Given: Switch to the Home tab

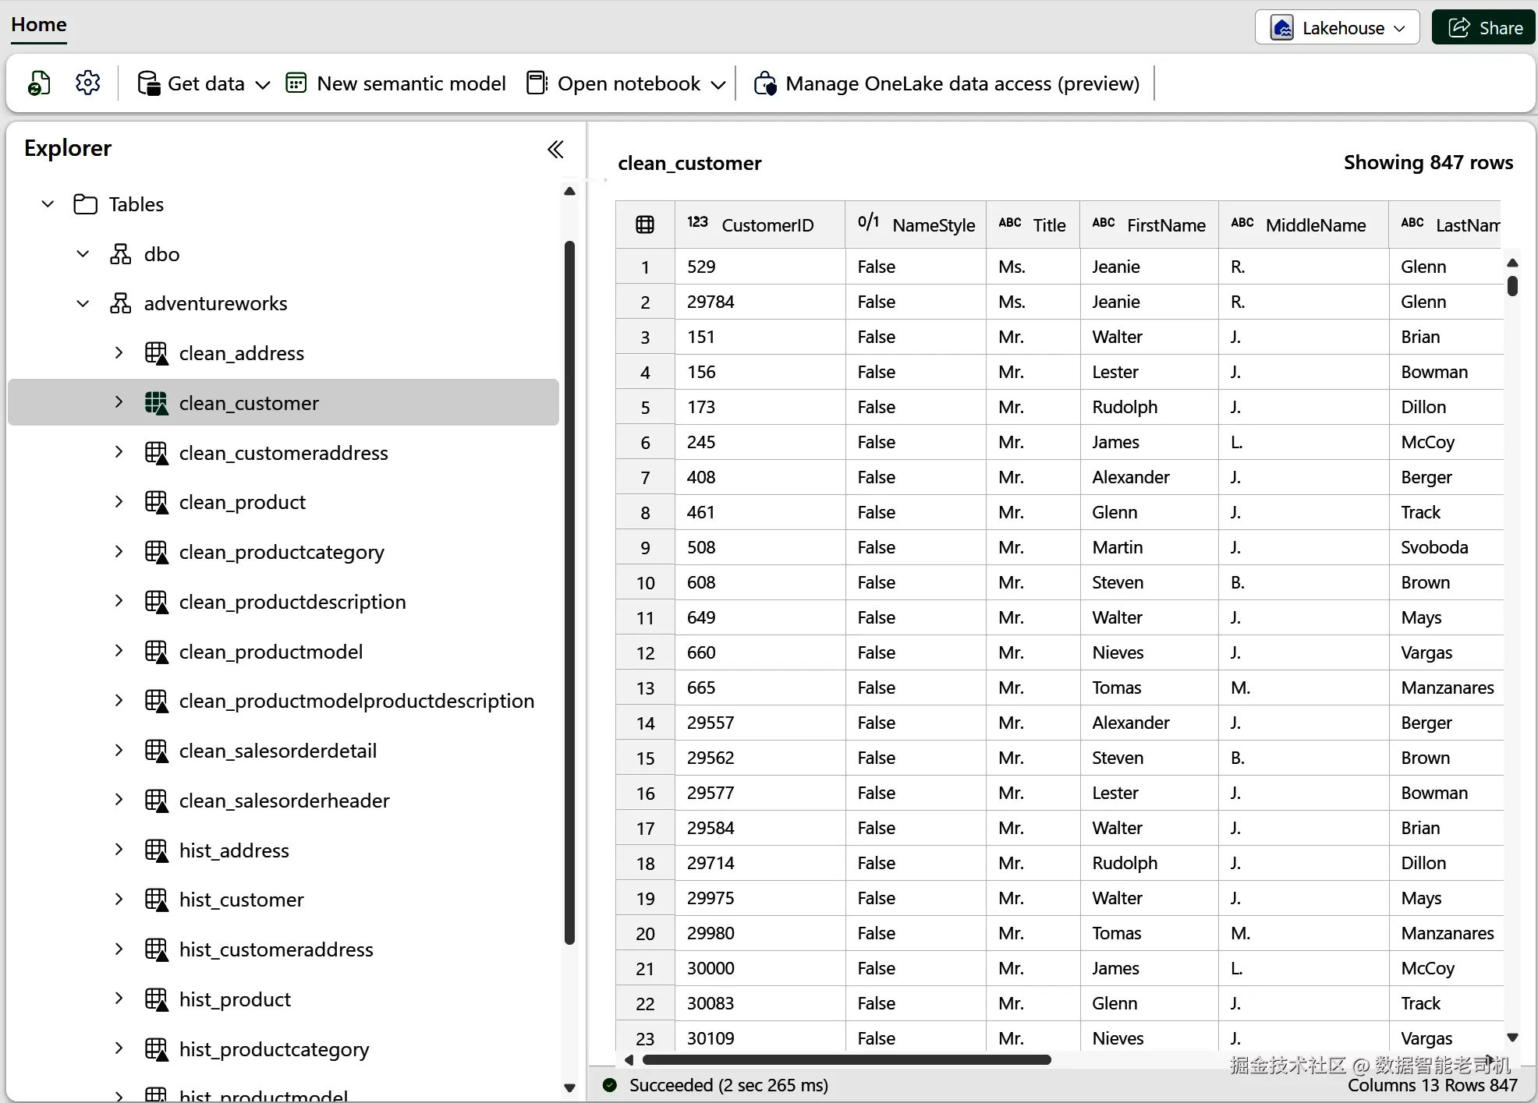Looking at the screenshot, I should 39,25.
